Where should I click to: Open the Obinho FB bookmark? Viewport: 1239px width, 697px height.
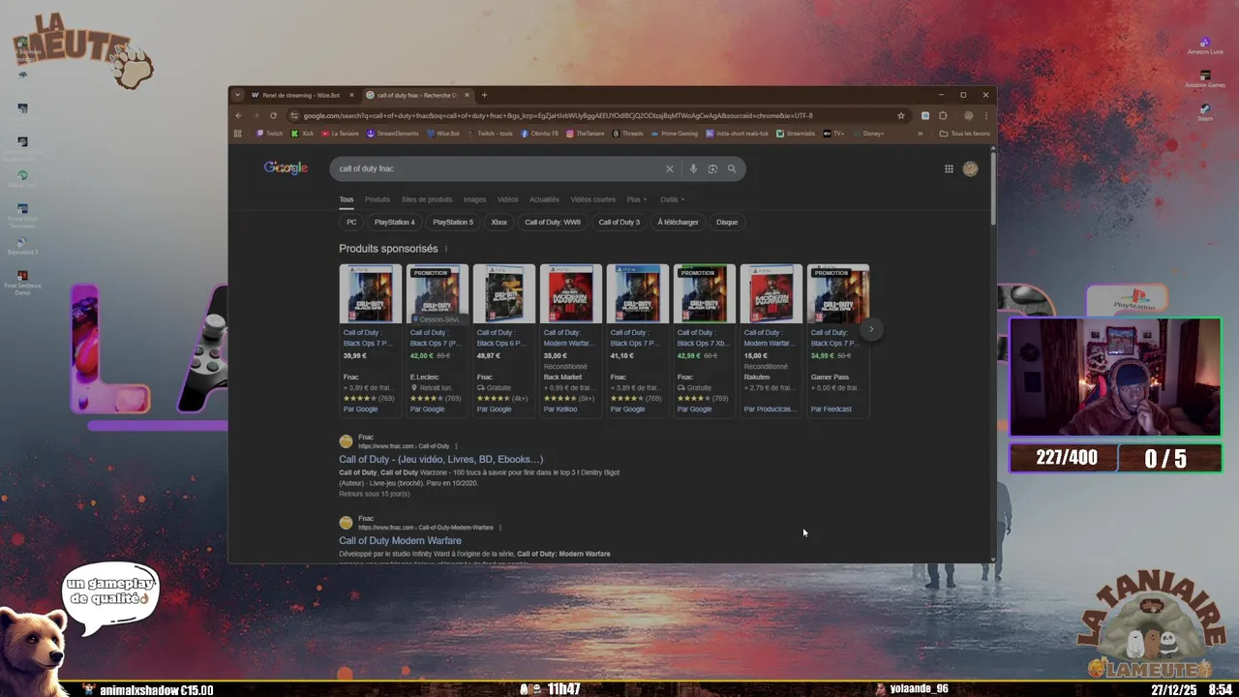pos(539,134)
